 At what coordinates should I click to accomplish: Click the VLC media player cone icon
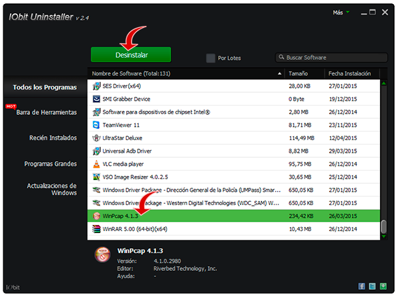coord(96,163)
